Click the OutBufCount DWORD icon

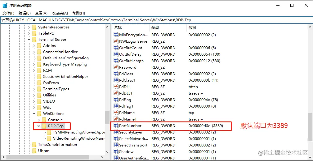coord(116,48)
